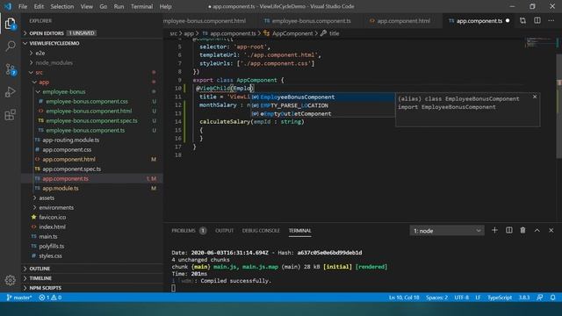This screenshot has width=562, height=316.
Task: Open the Help menu
Action: (x=165, y=6)
